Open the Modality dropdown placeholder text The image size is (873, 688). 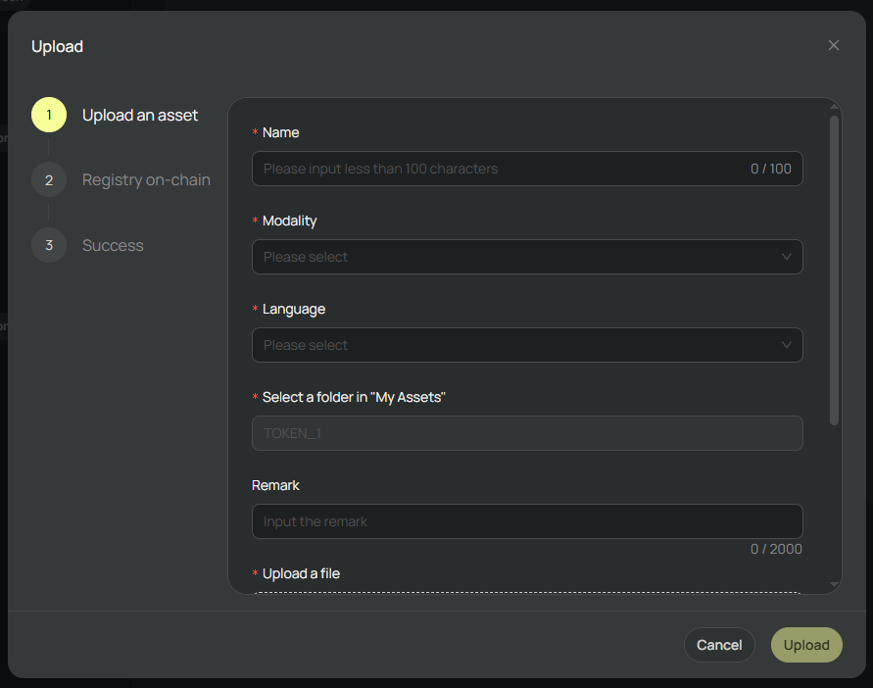306,257
